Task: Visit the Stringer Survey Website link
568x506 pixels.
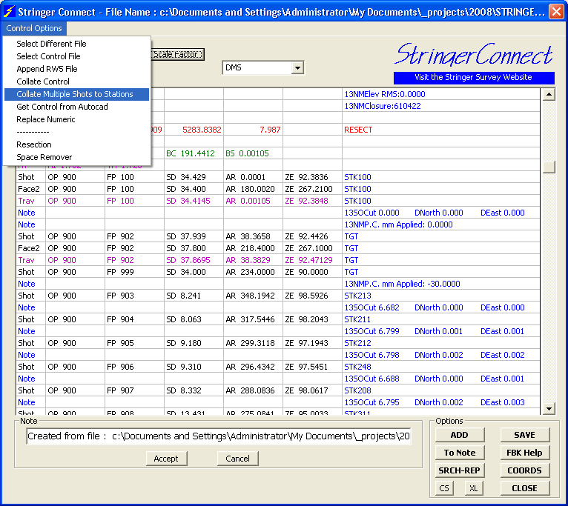Action: click(473, 77)
